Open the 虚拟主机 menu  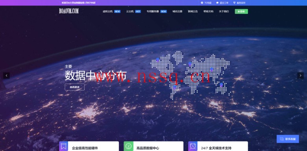click(108, 11)
